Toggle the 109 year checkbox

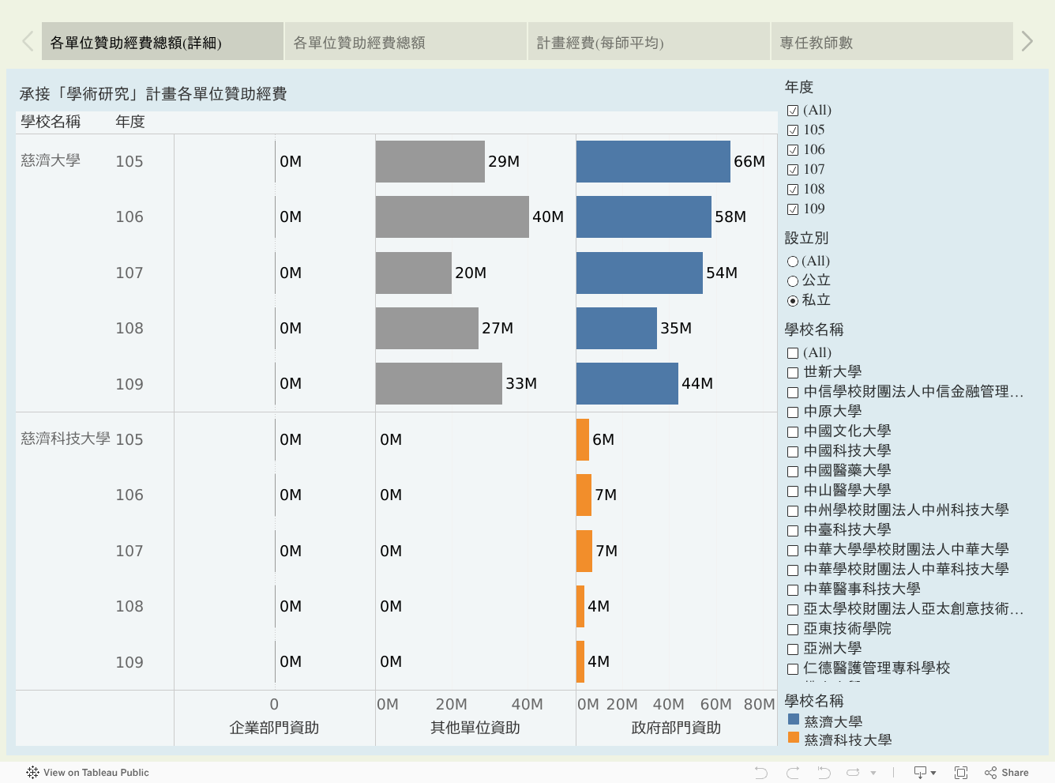(793, 209)
